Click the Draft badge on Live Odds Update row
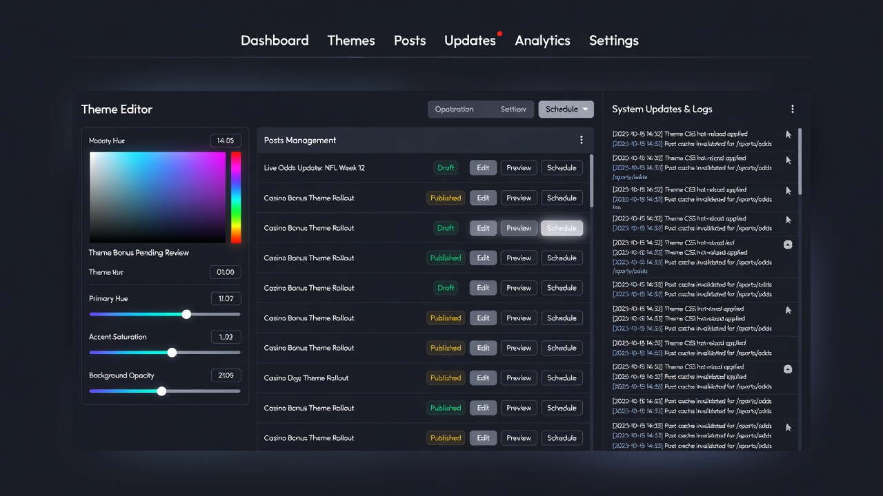 (446, 167)
